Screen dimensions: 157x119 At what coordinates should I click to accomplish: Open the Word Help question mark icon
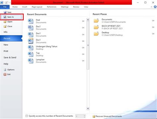click(155, 7)
